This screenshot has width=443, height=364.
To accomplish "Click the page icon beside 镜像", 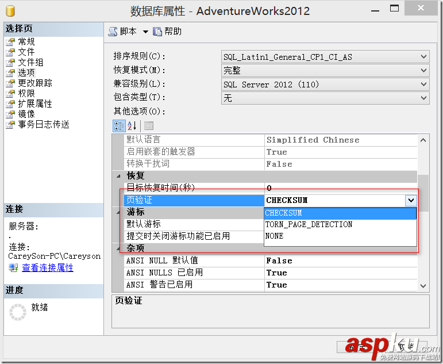I will click(x=10, y=114).
